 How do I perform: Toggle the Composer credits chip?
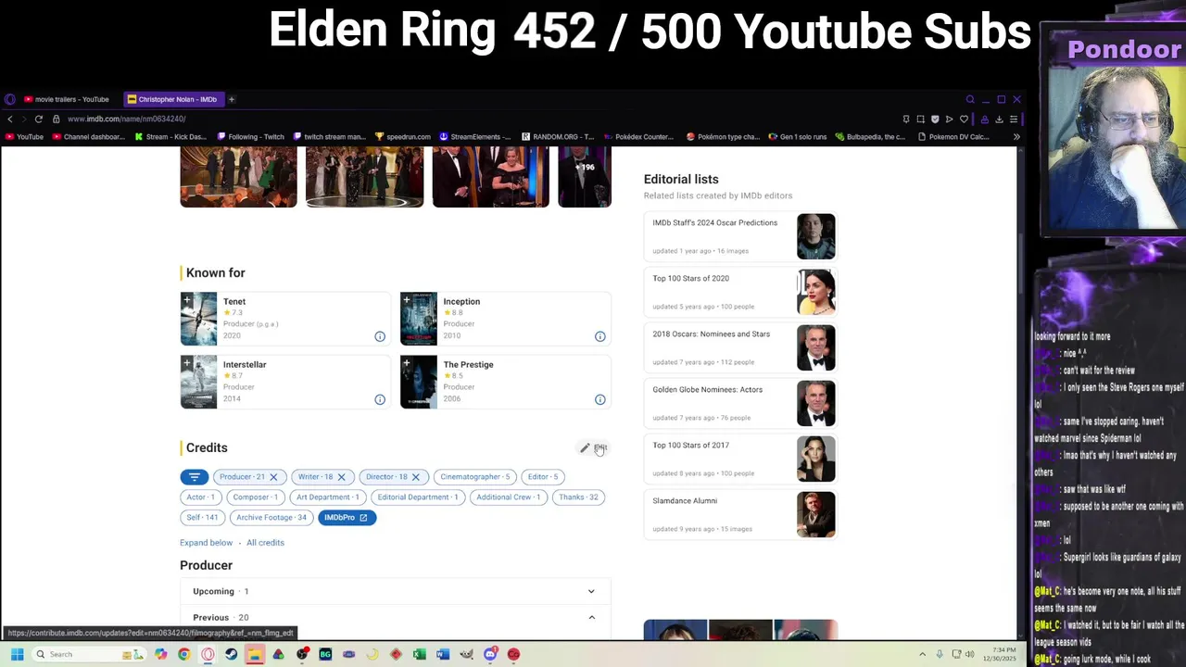[x=255, y=497]
